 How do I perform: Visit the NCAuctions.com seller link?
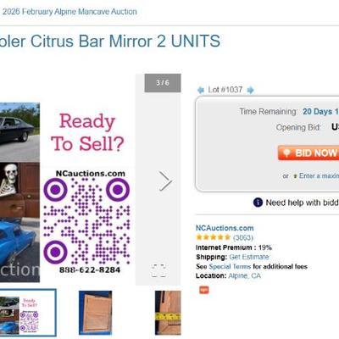(225, 228)
